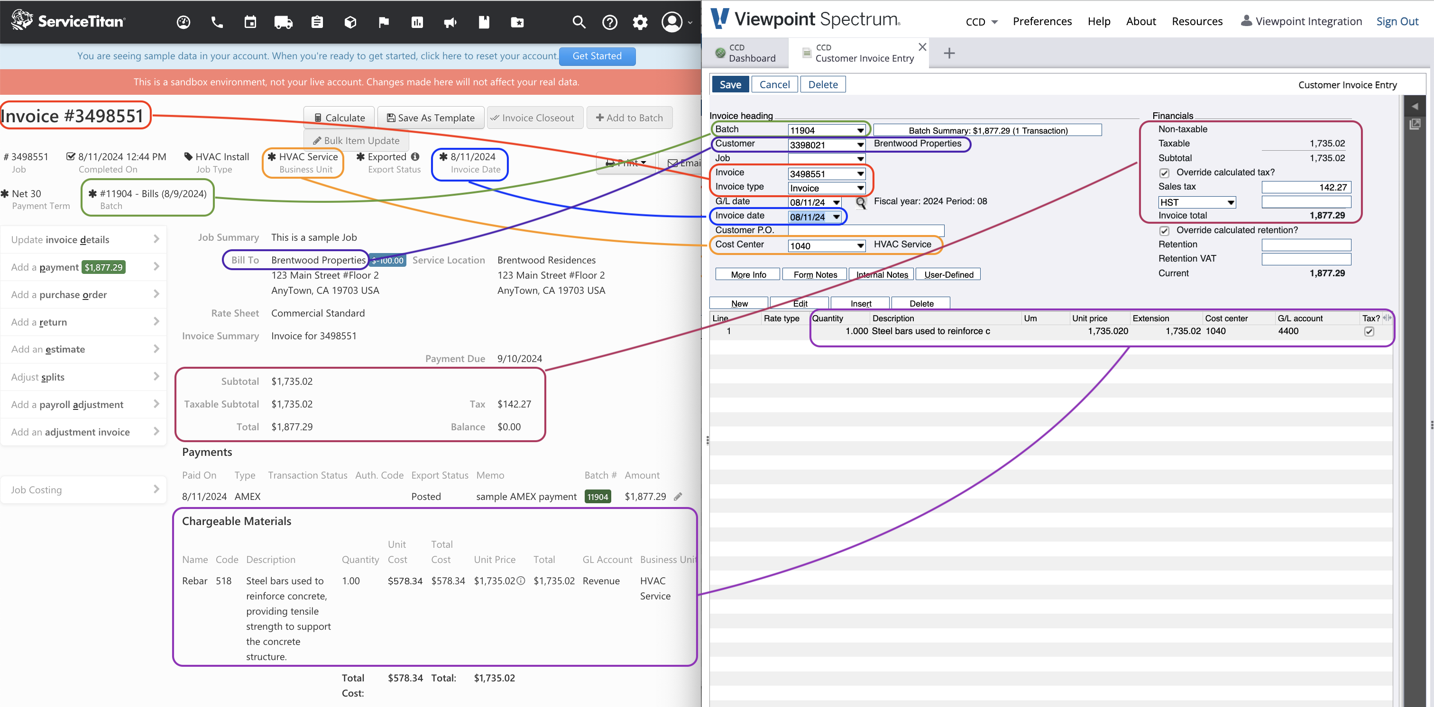Screen dimensions: 1434x707
Task: Open the starred folder icon
Action: pos(517,22)
